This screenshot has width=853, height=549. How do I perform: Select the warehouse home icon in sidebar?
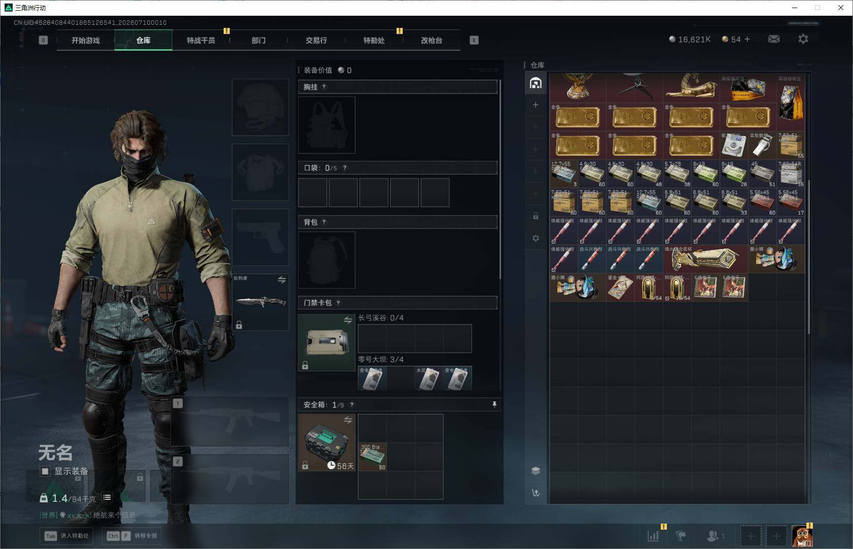(536, 83)
